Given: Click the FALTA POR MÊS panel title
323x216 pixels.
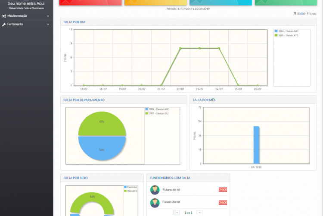Looking at the screenshot, I should click(x=204, y=100).
